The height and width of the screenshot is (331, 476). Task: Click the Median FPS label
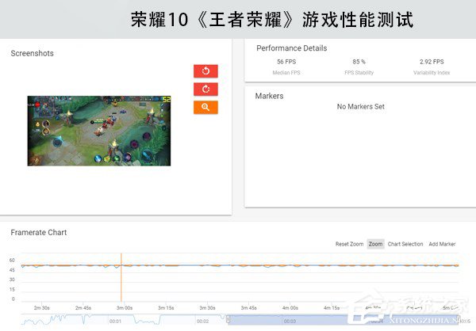pos(286,73)
